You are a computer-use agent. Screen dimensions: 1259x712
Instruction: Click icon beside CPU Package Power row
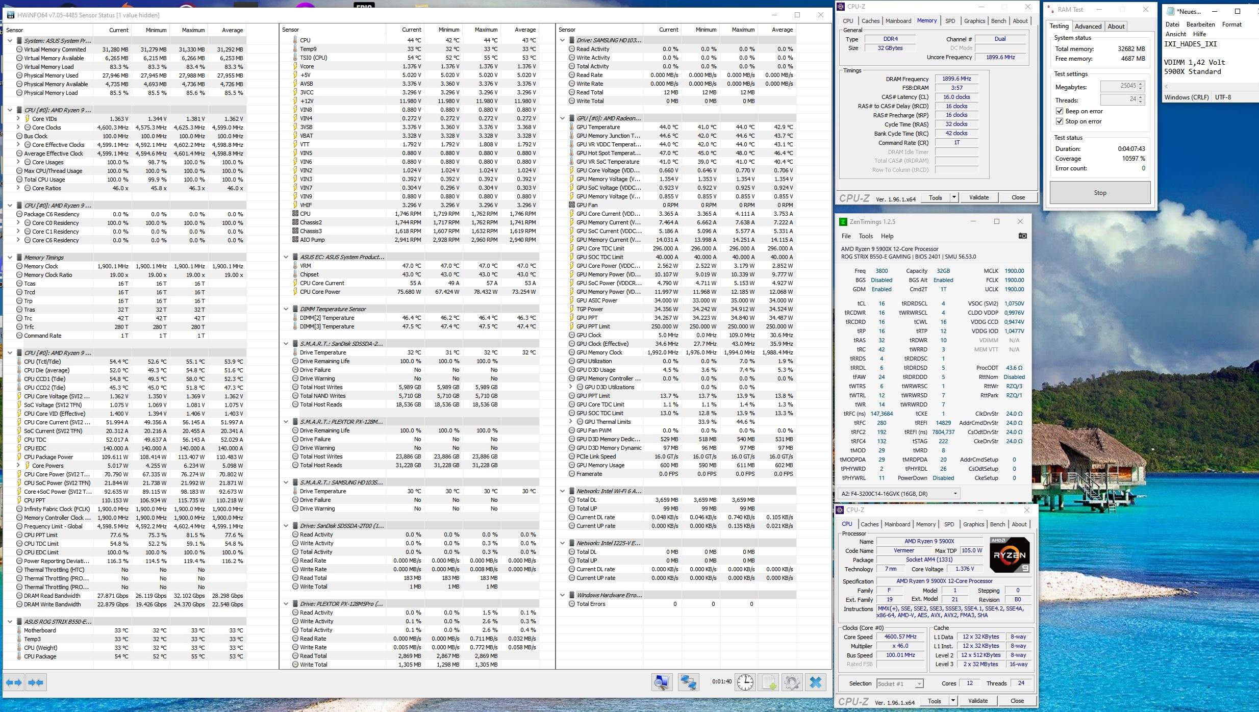pyautogui.click(x=19, y=457)
